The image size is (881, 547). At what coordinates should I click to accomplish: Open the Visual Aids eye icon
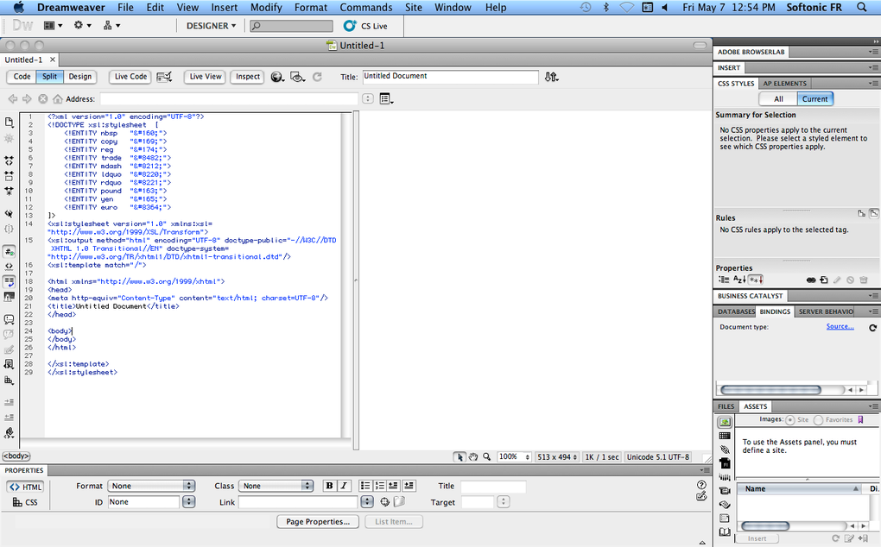(297, 77)
